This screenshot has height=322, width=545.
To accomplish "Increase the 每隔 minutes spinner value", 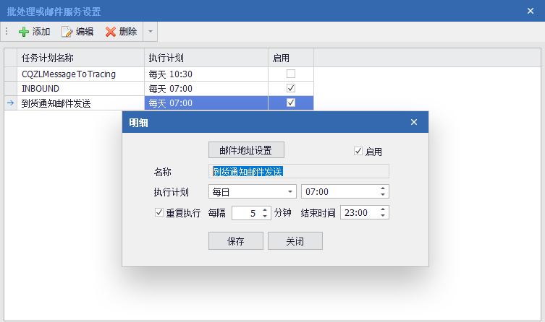I will click(x=265, y=209).
